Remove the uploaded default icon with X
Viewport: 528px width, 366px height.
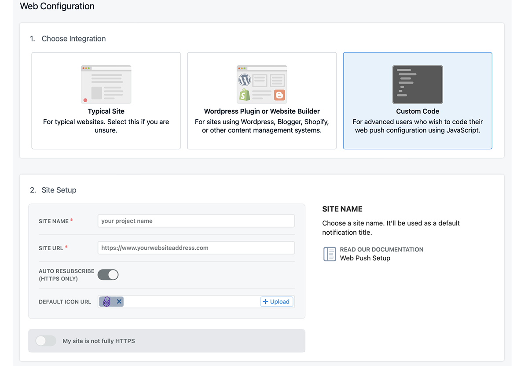(119, 302)
